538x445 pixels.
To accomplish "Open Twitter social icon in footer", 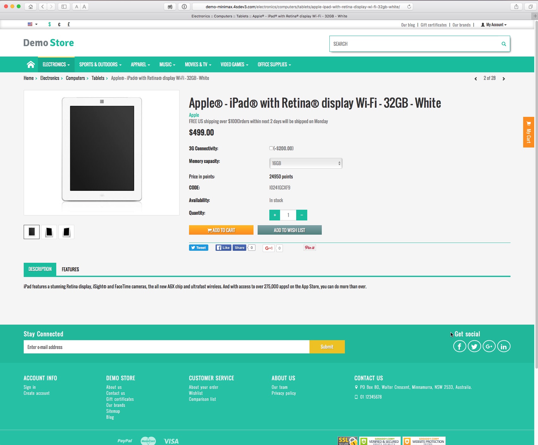I will click(x=474, y=346).
